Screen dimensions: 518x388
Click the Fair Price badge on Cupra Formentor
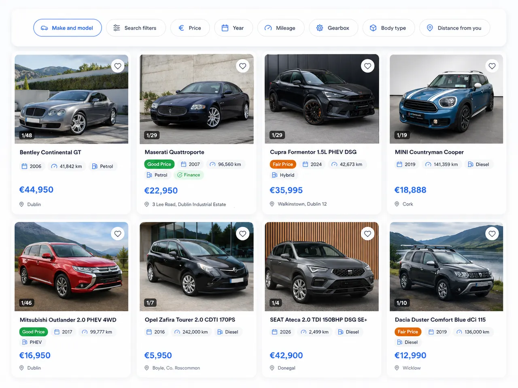(x=283, y=164)
